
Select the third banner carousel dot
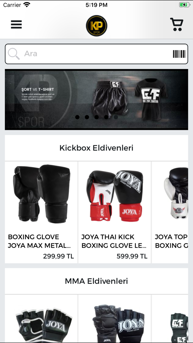tap(96, 117)
